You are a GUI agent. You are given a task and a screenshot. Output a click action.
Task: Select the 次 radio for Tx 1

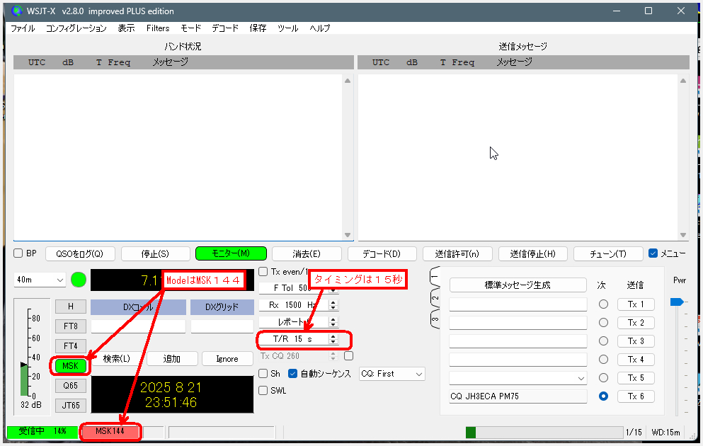click(x=603, y=304)
